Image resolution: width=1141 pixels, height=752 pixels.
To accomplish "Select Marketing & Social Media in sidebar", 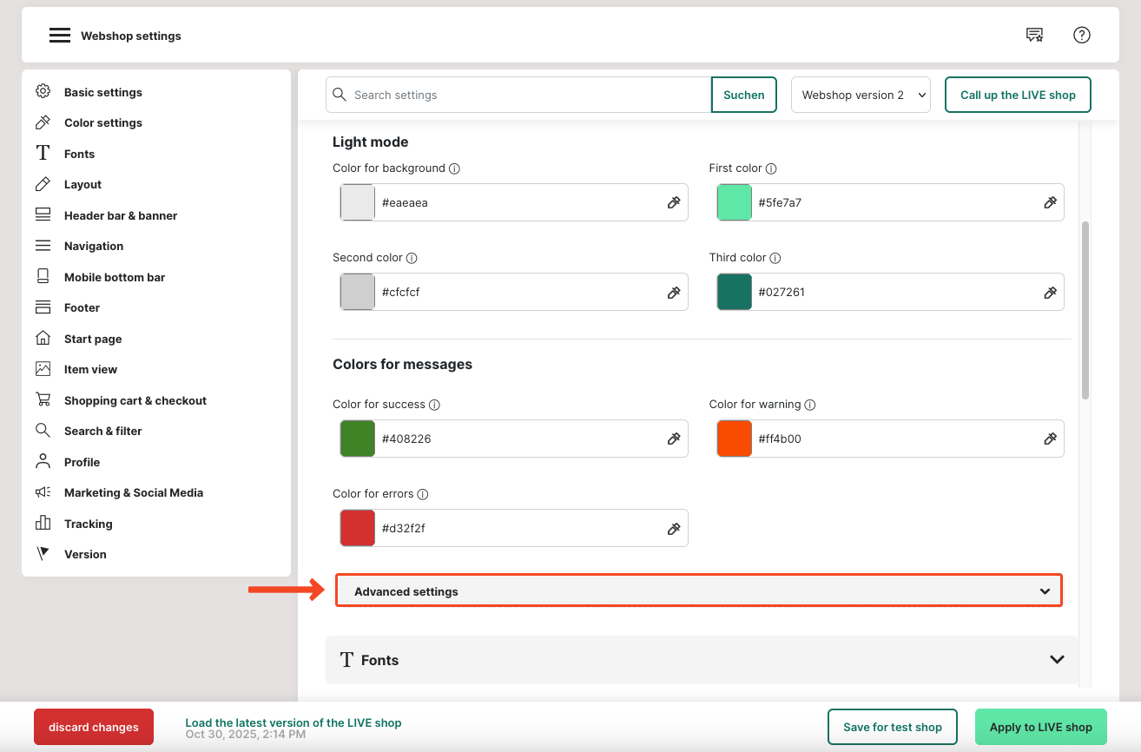I will point(133,492).
